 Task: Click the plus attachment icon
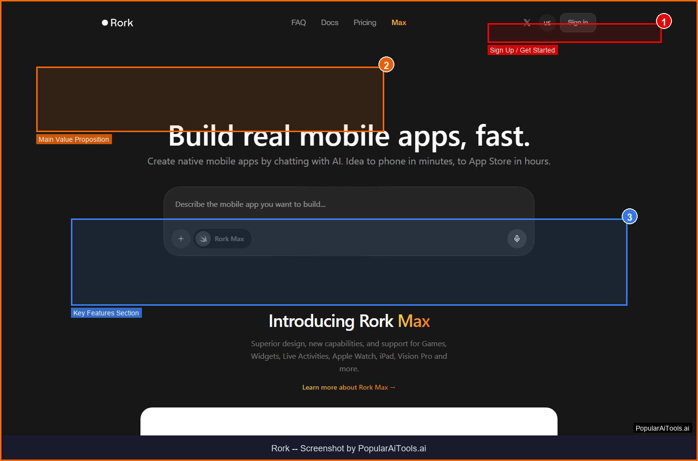click(181, 239)
